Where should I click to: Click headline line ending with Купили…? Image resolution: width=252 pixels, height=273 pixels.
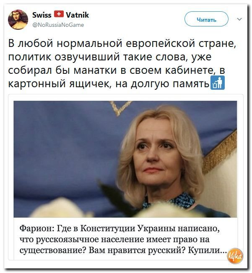point(123,250)
